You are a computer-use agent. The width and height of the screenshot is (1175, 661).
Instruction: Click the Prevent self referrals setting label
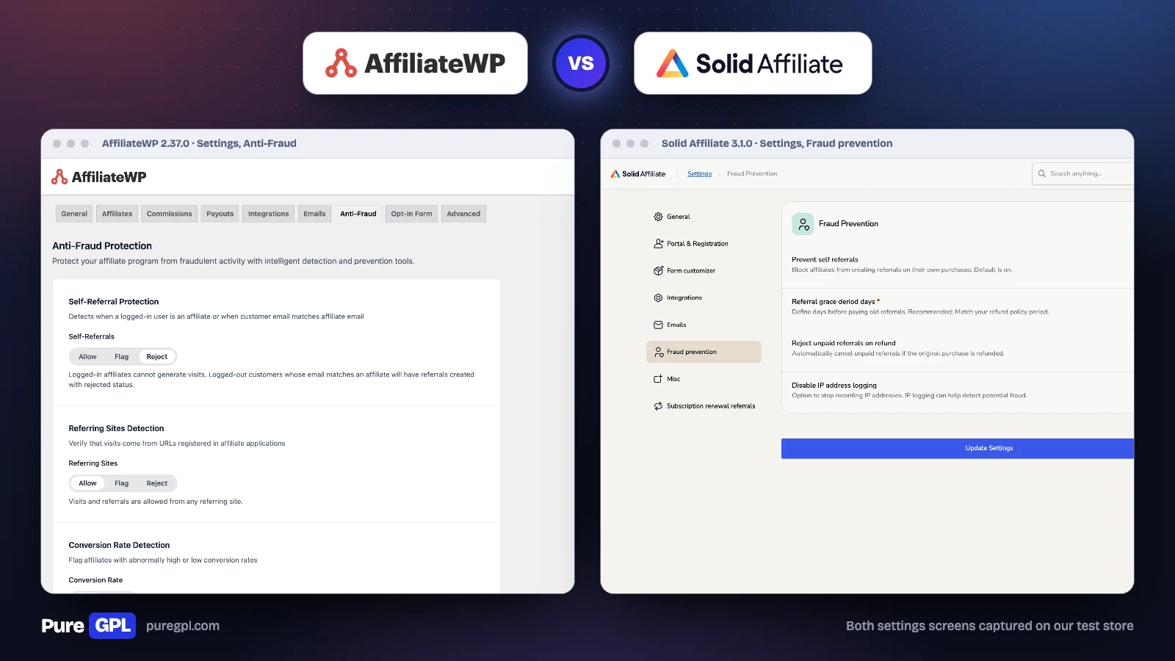coord(825,259)
